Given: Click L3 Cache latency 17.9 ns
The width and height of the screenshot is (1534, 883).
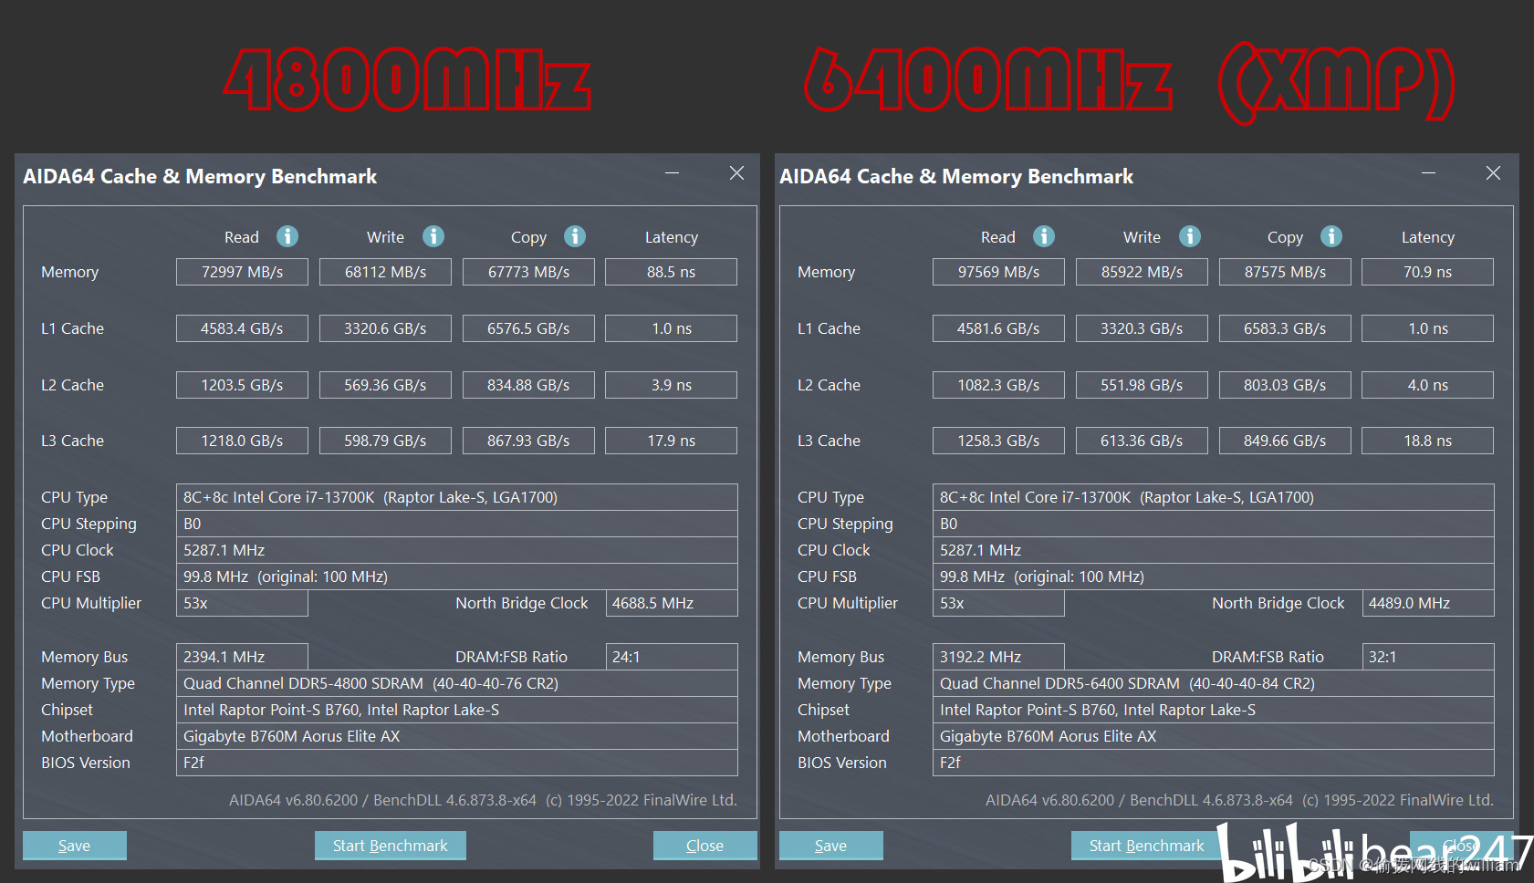Looking at the screenshot, I should pyautogui.click(x=672, y=441).
